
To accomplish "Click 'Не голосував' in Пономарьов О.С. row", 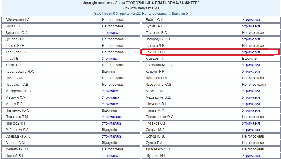I will [253, 117].
